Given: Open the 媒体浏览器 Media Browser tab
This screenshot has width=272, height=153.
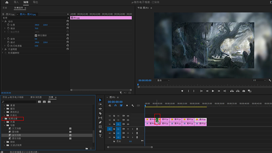Looking at the screenshot, I should click(36, 97).
